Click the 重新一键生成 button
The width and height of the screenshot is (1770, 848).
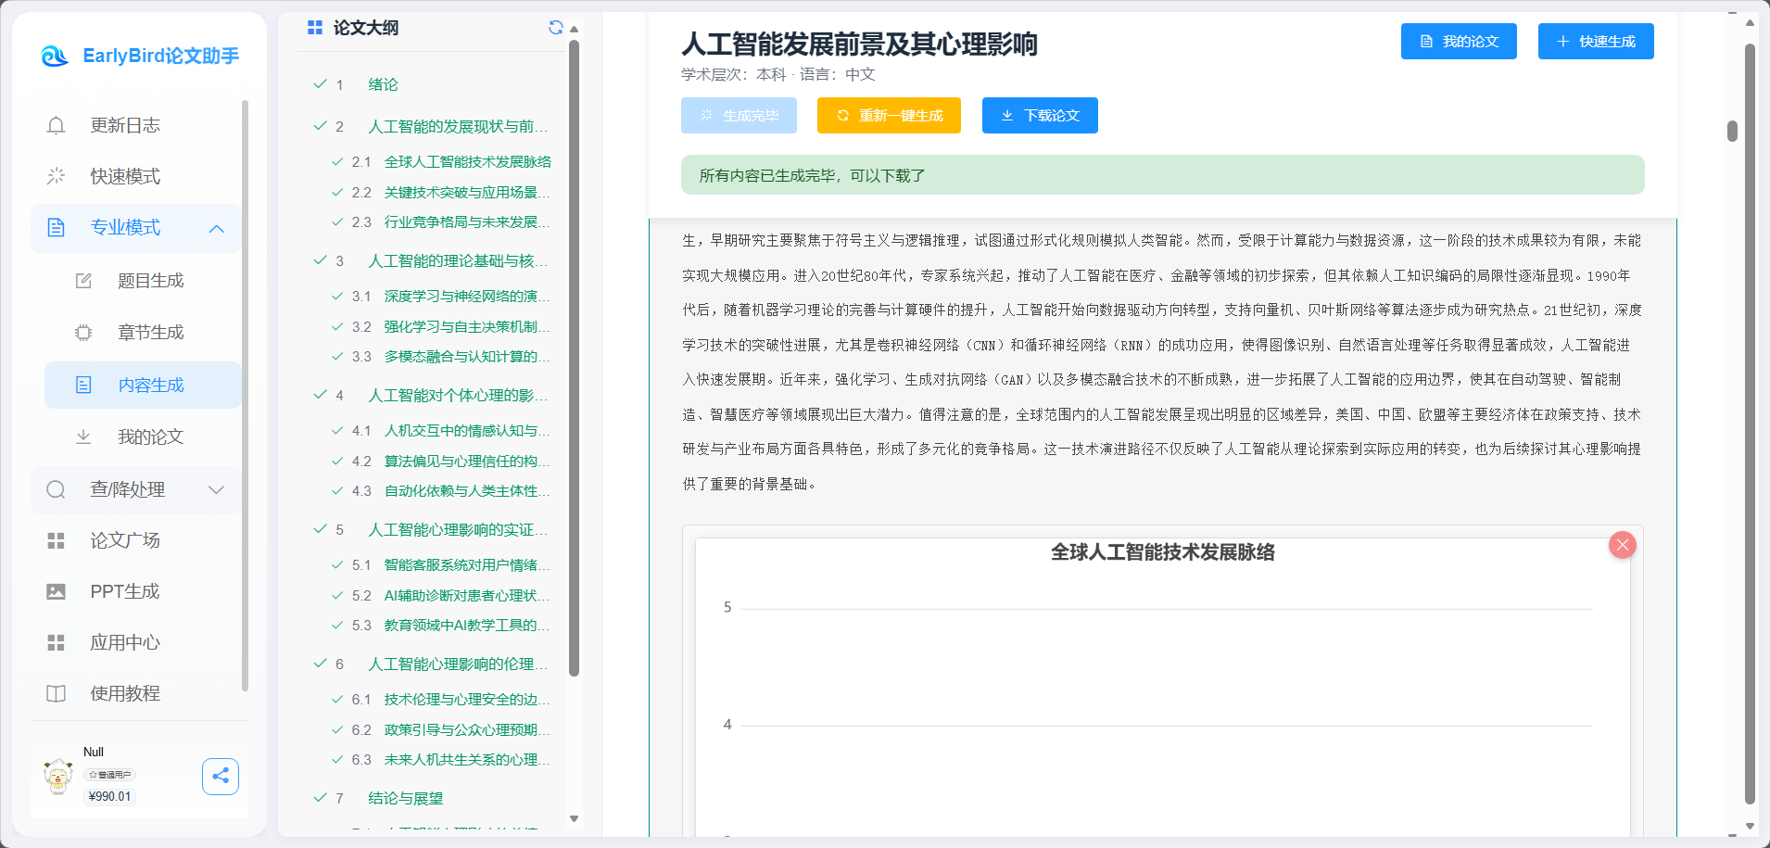pyautogui.click(x=889, y=115)
